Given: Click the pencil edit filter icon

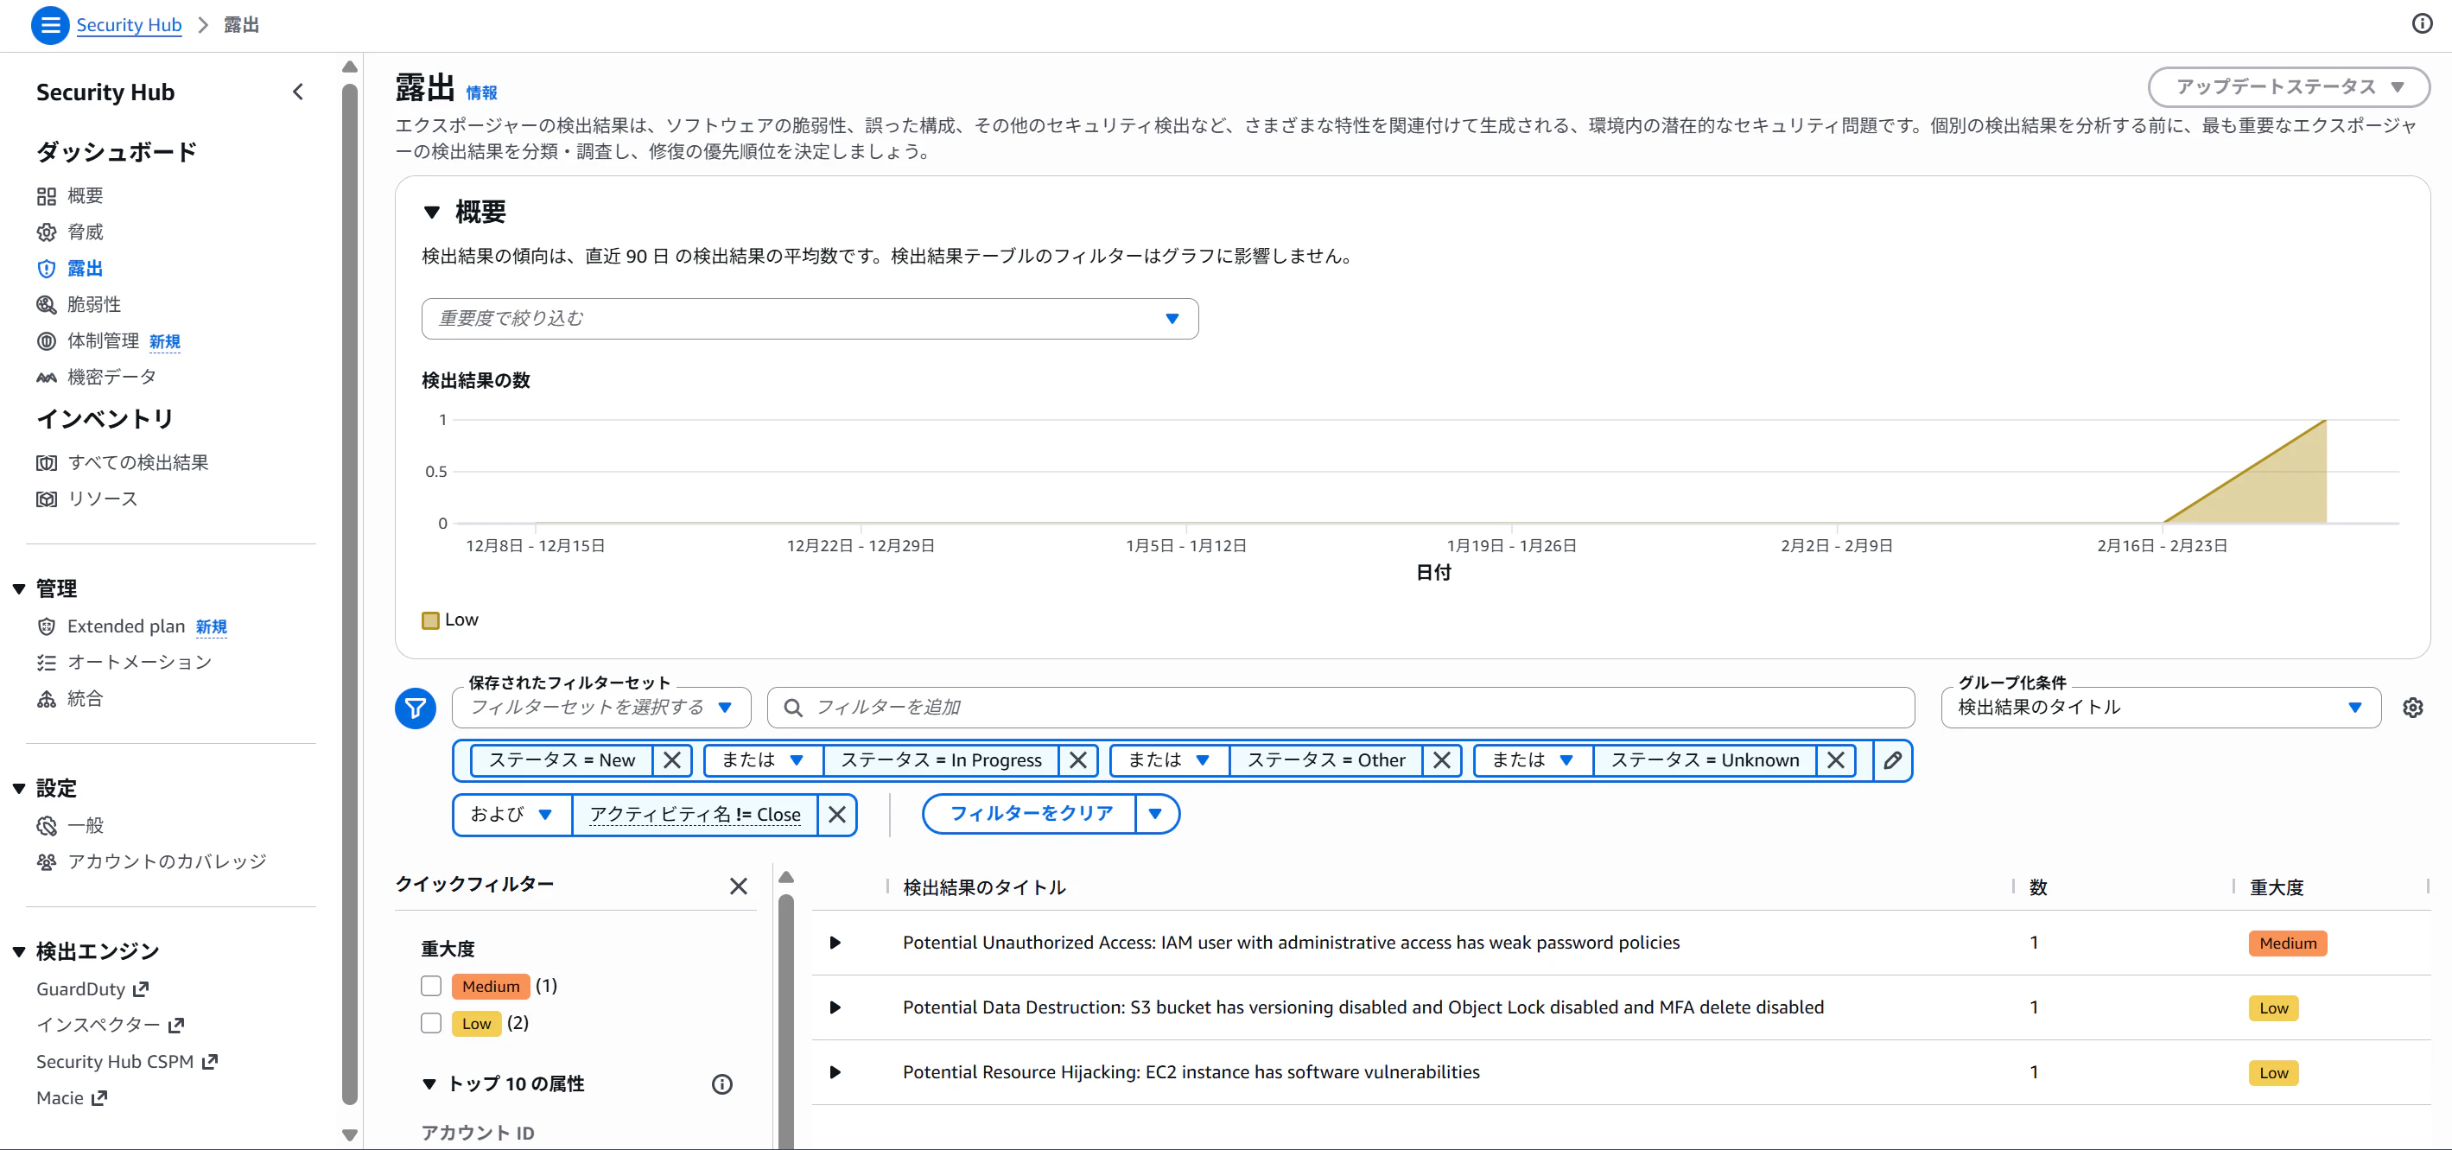Looking at the screenshot, I should [x=1892, y=759].
